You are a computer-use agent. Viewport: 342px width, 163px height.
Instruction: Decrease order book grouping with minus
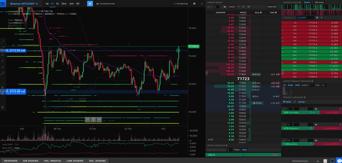(239, 7)
